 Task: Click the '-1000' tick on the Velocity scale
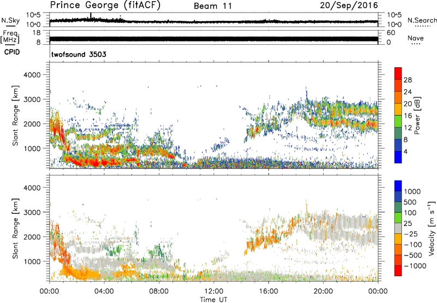tap(415, 266)
